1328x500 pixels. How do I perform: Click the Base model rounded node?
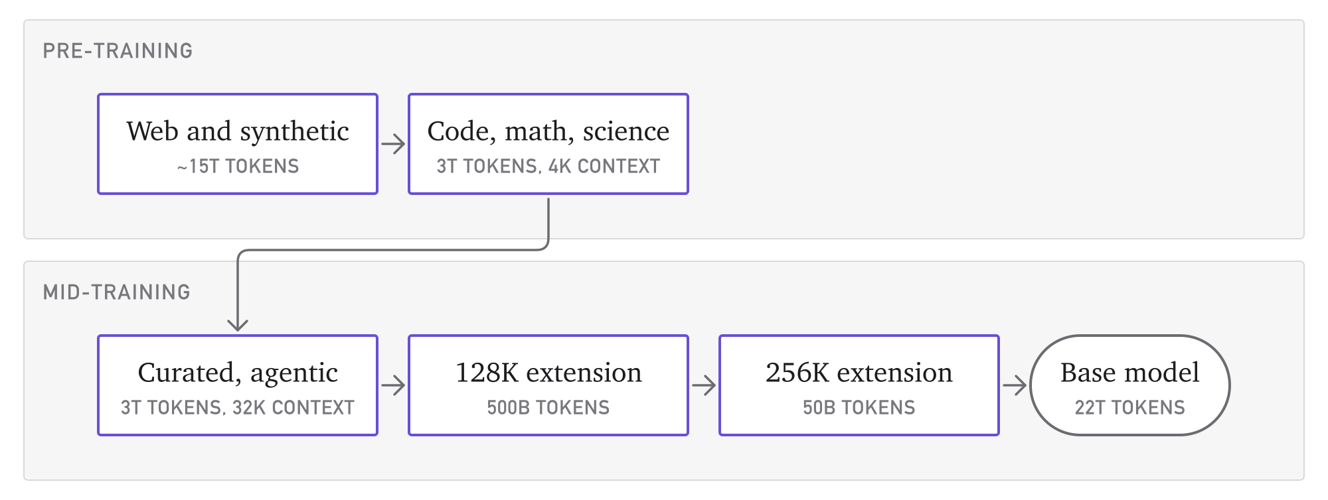1130,385
